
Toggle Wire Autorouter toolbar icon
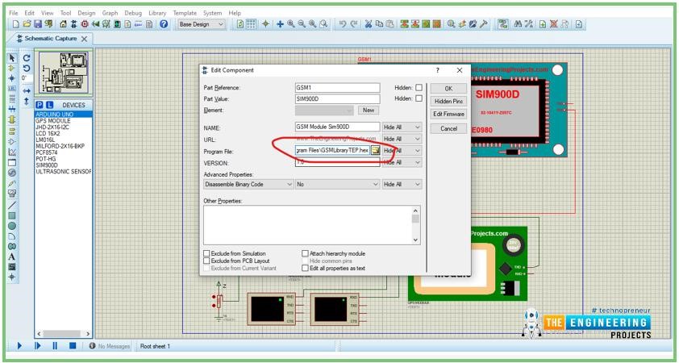(x=503, y=24)
